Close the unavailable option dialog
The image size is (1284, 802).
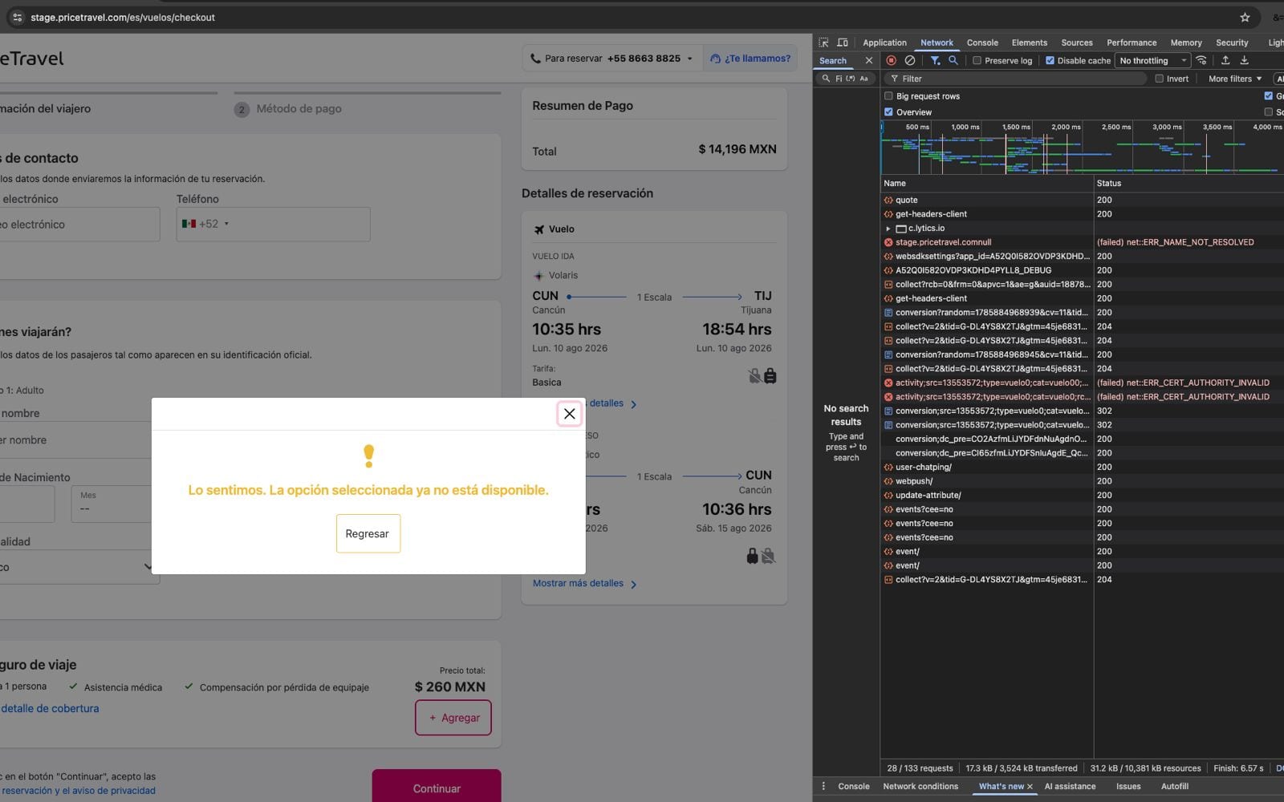point(569,414)
